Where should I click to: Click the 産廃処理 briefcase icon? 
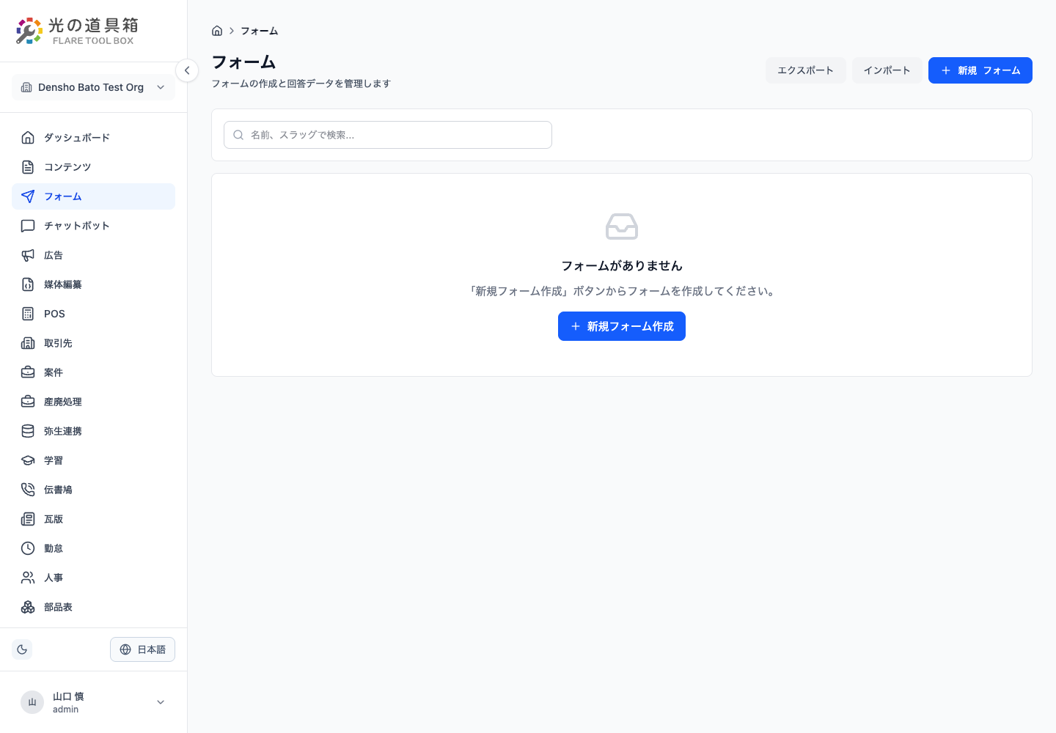coord(28,402)
